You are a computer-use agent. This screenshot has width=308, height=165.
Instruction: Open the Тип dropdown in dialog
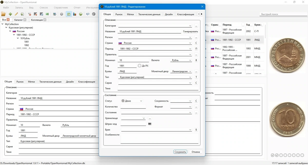click(x=155, y=77)
